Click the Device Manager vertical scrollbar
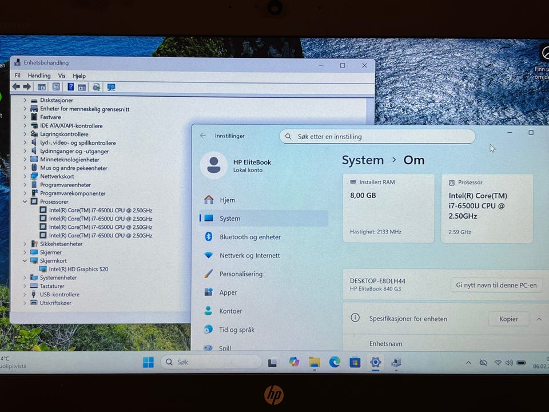The width and height of the screenshot is (549, 412). 370,110
